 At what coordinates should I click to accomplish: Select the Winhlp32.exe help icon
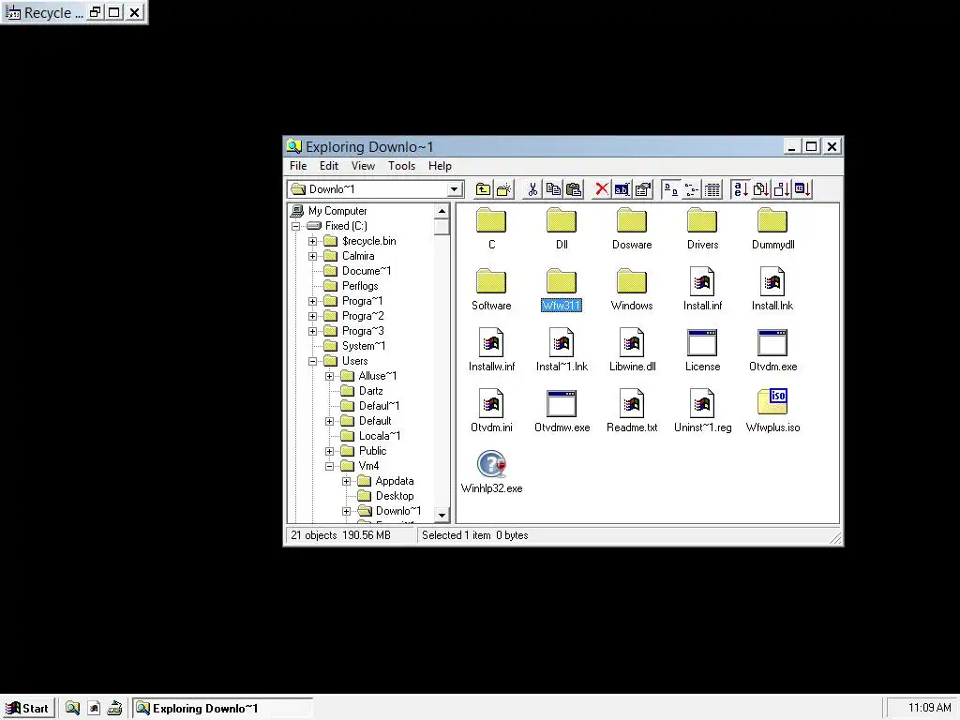491,472
